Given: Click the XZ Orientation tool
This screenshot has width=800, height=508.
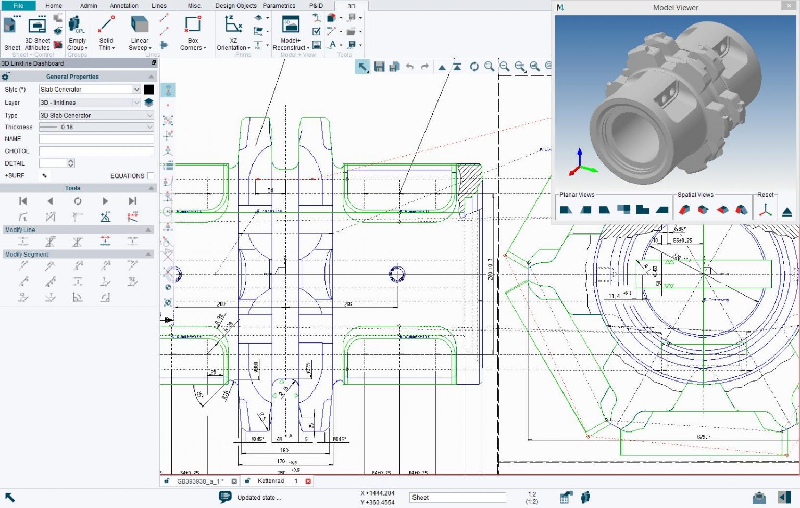Looking at the screenshot, I should pyautogui.click(x=232, y=31).
